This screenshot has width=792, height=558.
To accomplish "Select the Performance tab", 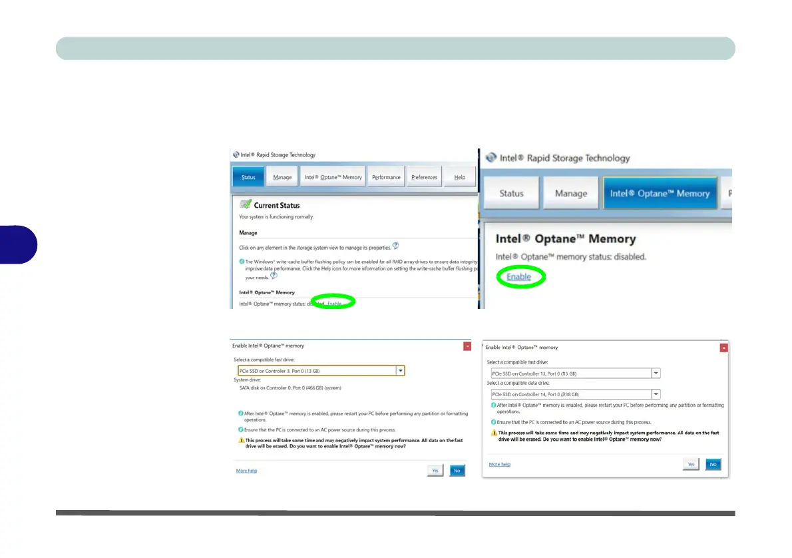I will point(386,177).
